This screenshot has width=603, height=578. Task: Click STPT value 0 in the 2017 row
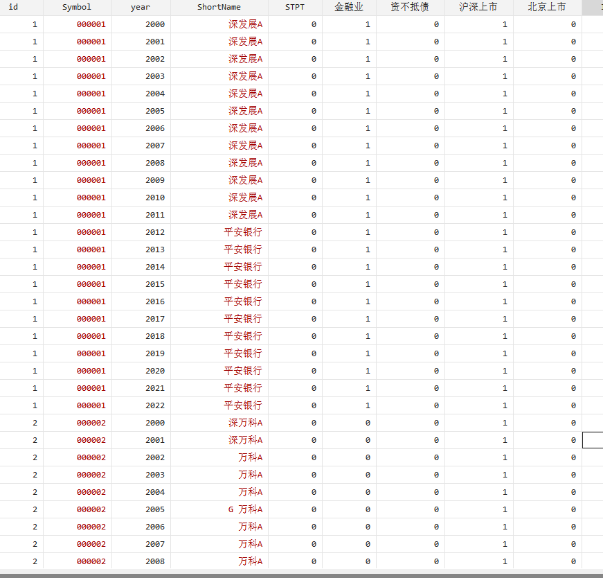point(314,319)
